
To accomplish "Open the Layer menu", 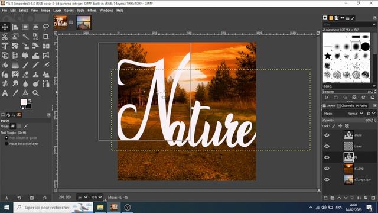I will (57, 11).
